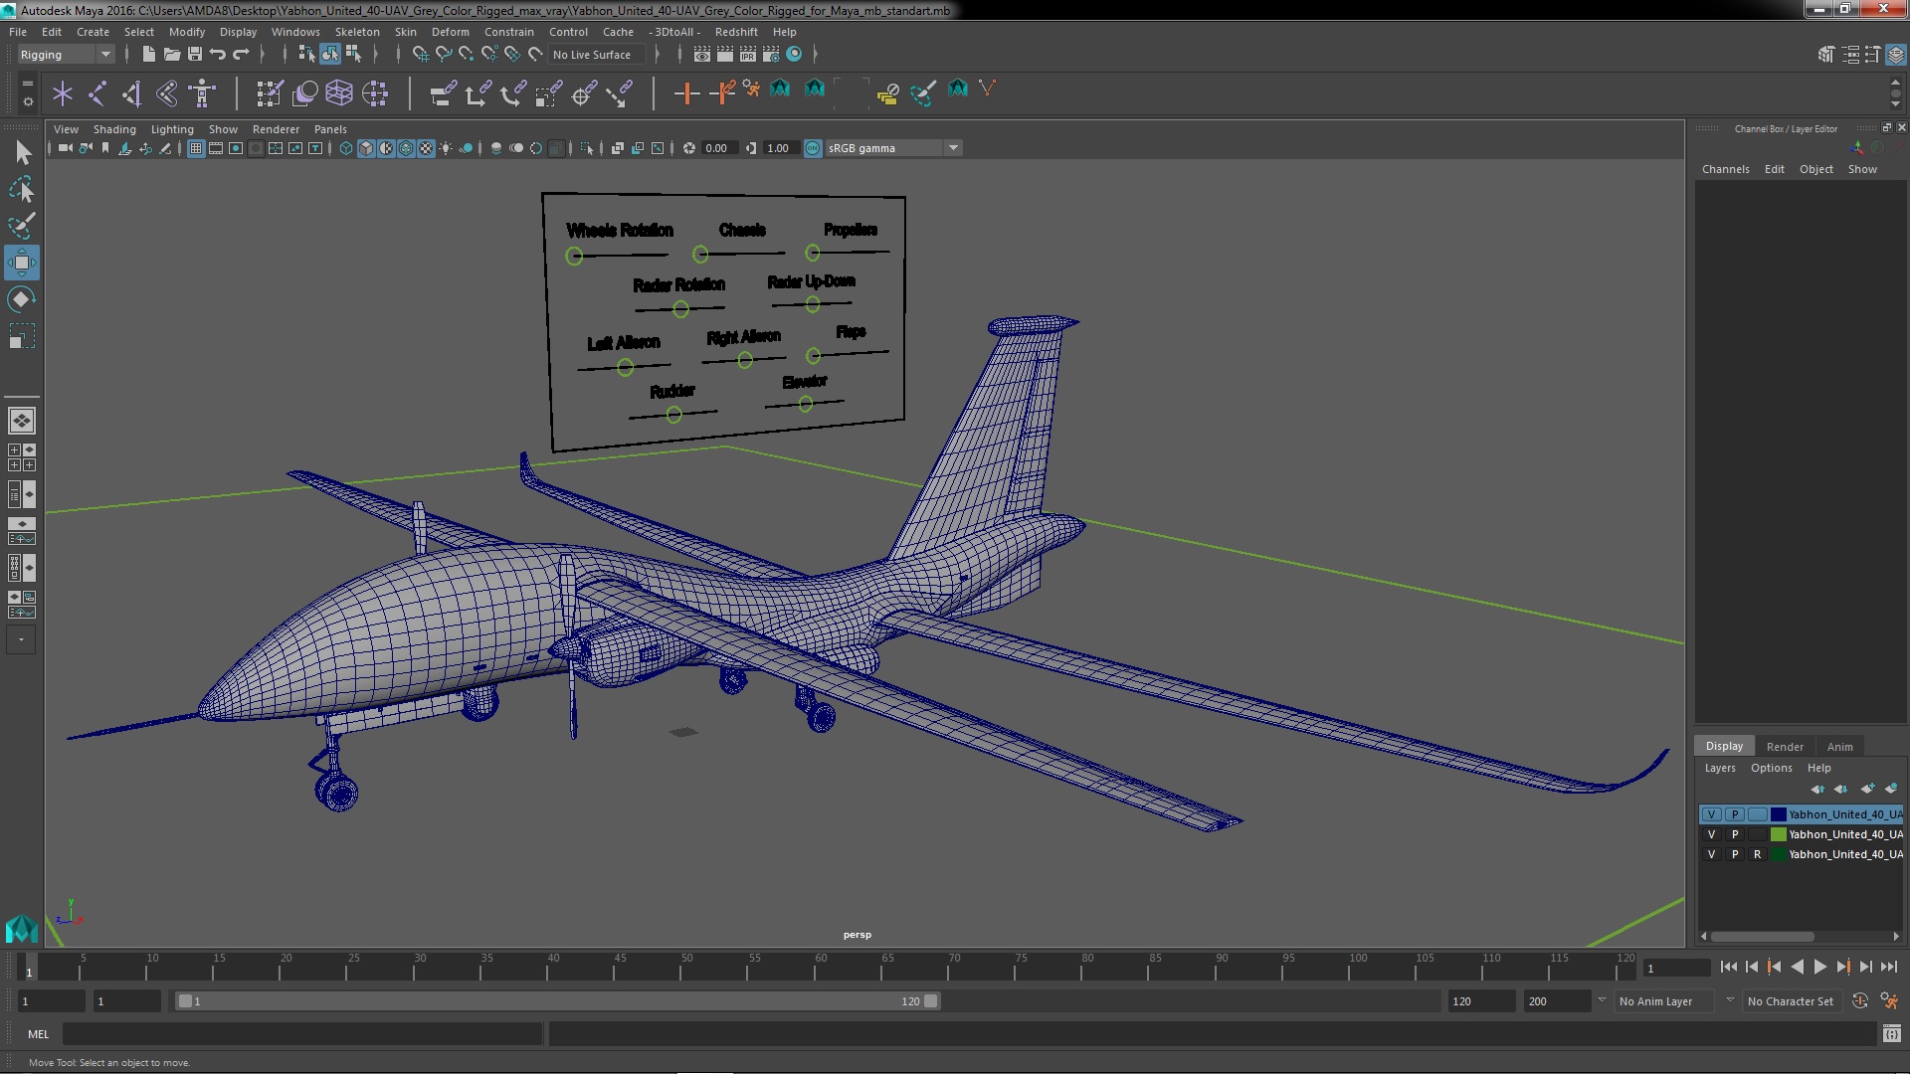Open the Channels menu in Channel Box
Screen dimensions: 1910x1074
[x=1725, y=169]
